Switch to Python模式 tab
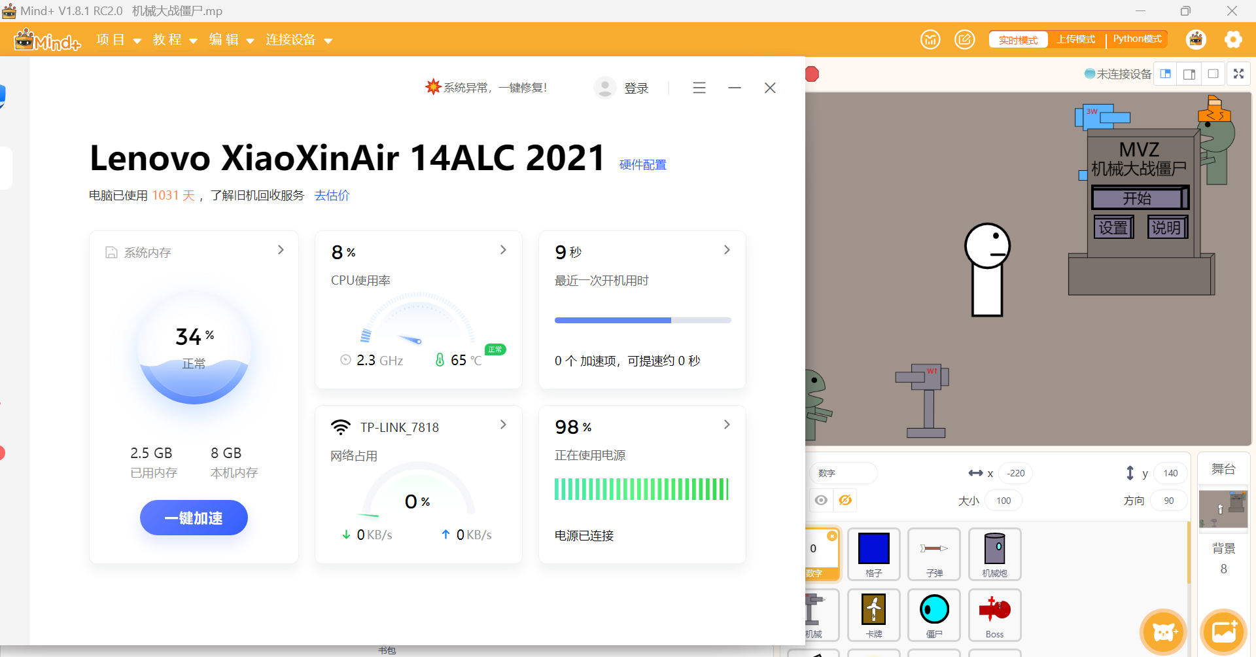1256x657 pixels. coord(1137,39)
